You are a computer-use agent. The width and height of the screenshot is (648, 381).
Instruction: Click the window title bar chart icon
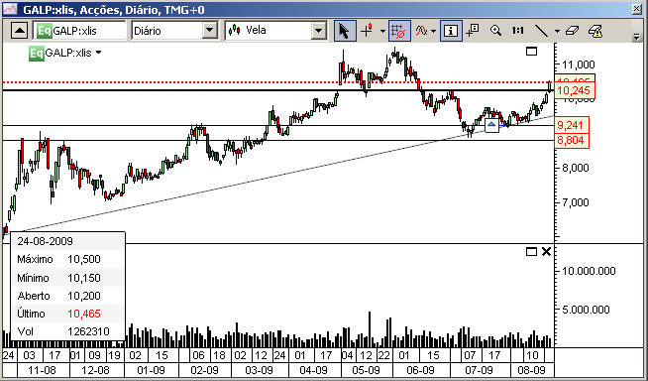10,9
